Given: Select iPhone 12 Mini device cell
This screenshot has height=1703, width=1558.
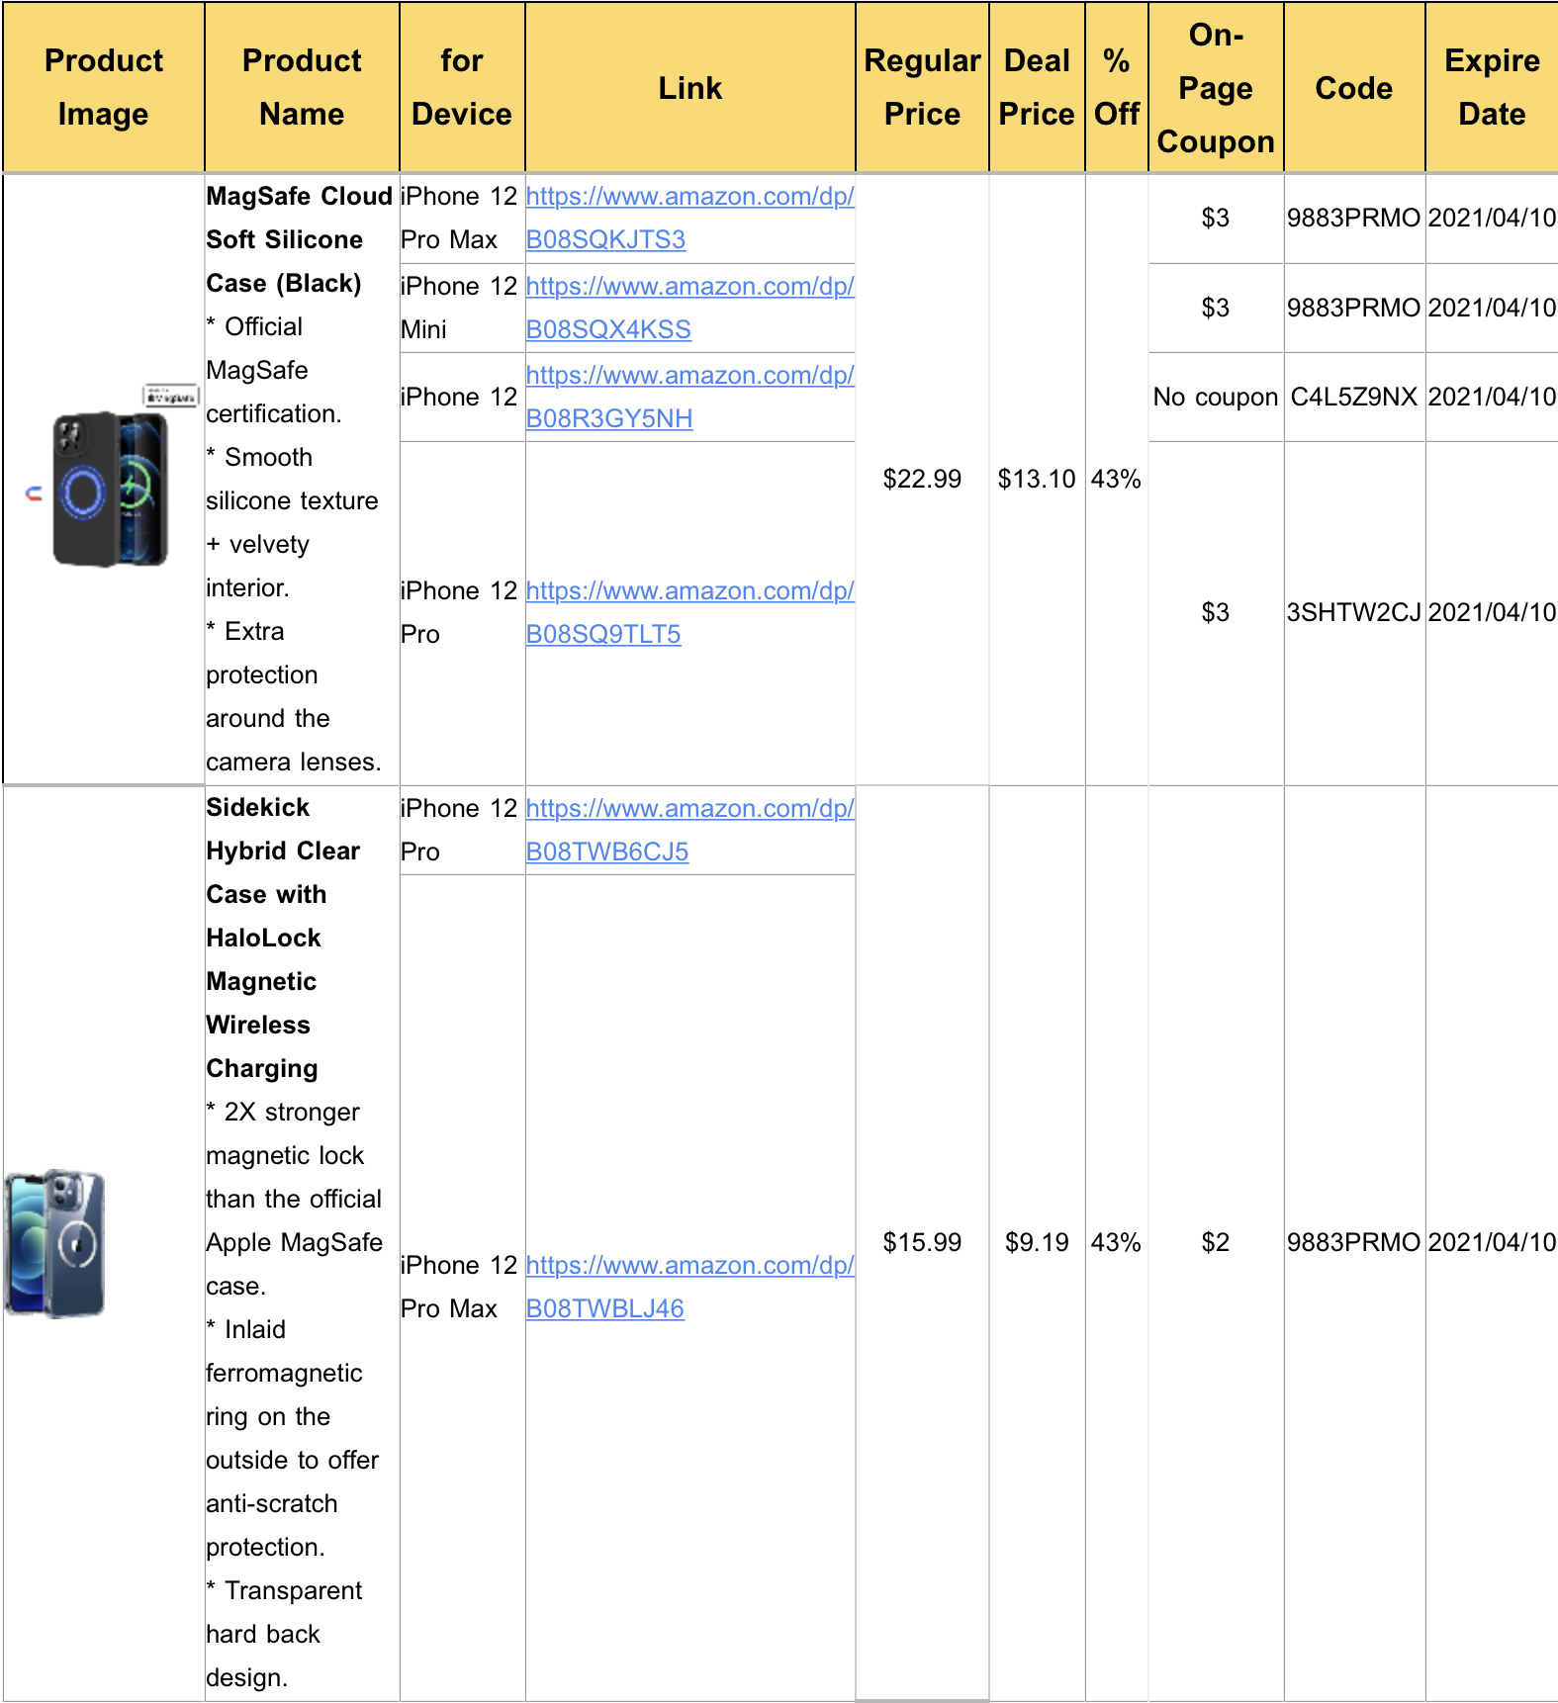Looking at the screenshot, I should (462, 308).
